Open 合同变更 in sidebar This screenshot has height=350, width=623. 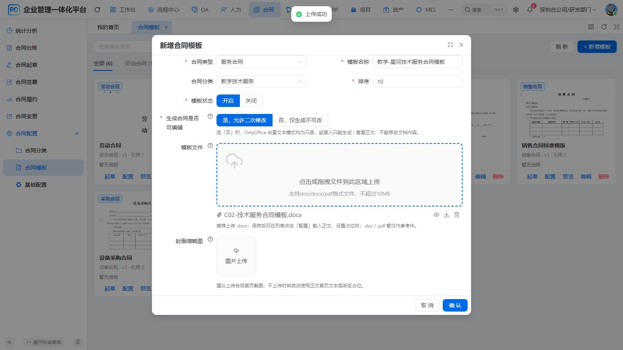point(43,116)
